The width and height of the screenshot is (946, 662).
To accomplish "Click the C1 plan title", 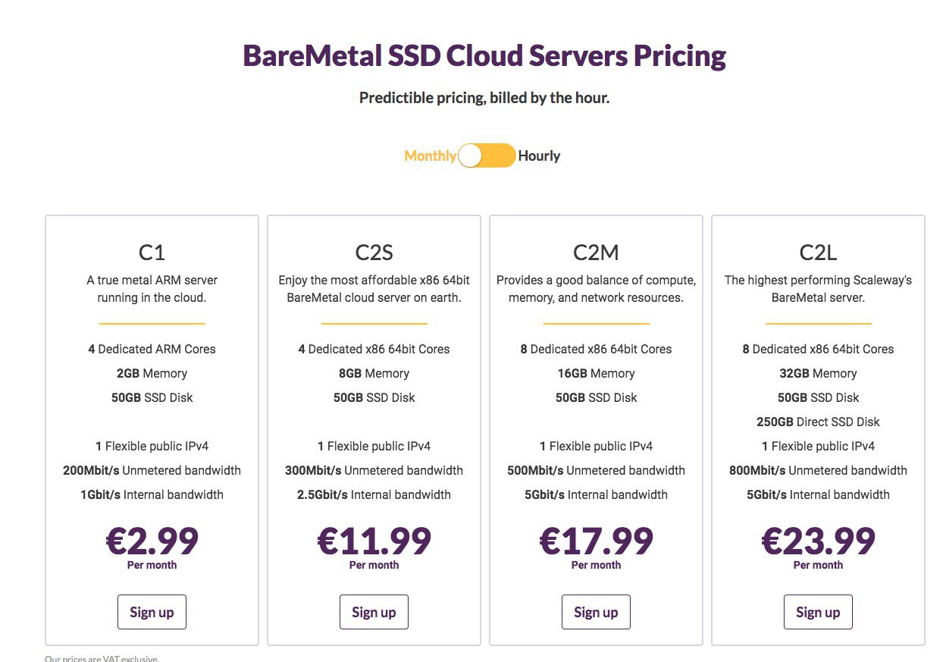I will point(152,252).
